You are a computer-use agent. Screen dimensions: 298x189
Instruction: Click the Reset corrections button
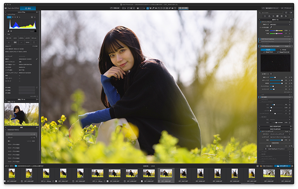click(270, 8)
